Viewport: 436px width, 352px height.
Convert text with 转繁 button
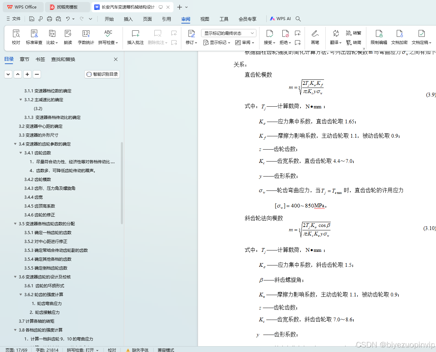tap(353, 33)
